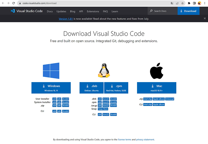208x144 pixels.
Task: Pick Linux CLI Arm64 badge
Action: click(x=113, y=114)
